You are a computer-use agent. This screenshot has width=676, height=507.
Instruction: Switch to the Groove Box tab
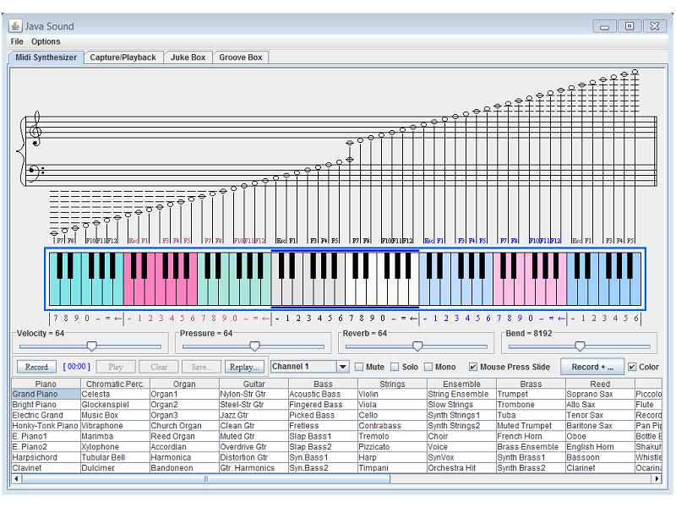click(x=241, y=57)
